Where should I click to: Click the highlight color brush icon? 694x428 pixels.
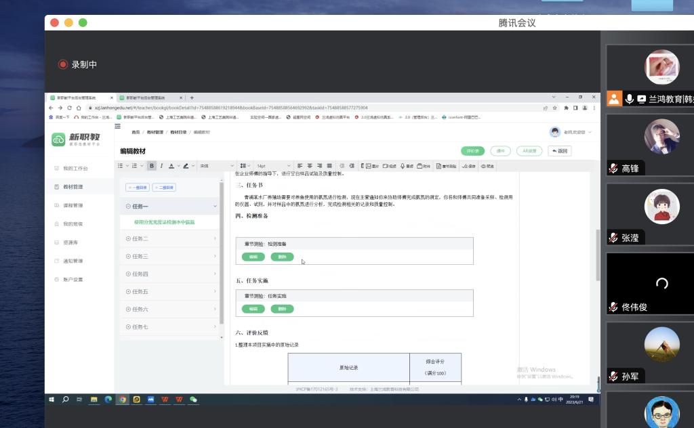click(x=186, y=166)
